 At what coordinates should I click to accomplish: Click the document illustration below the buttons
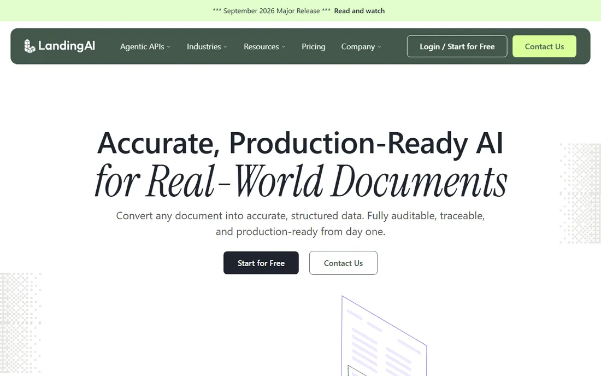coord(384,336)
